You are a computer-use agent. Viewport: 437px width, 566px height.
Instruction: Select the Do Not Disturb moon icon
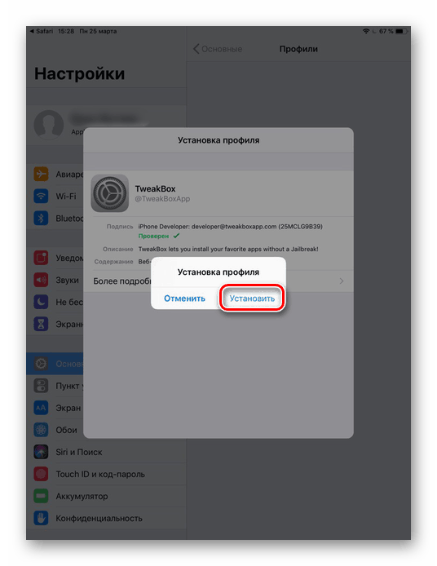pos(41,302)
